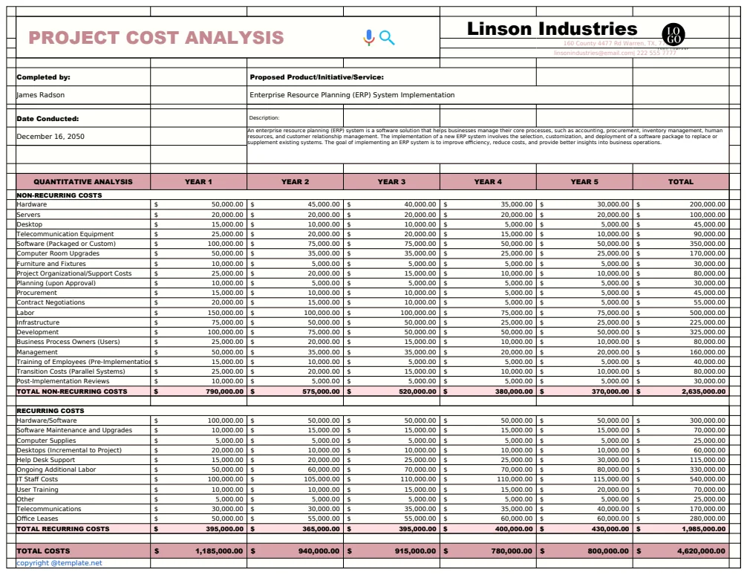Image resolution: width=747 pixels, height=575 pixels.
Task: Click the Date Conducted: label
Action: click(48, 119)
